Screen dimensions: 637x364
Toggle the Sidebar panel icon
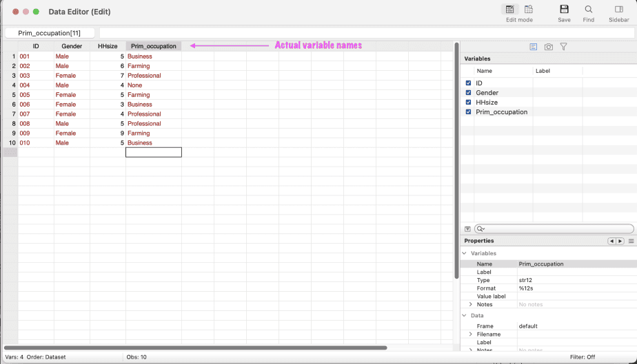(618, 10)
